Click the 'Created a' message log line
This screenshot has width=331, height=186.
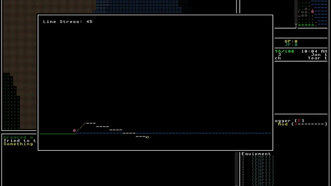tap(18, 137)
